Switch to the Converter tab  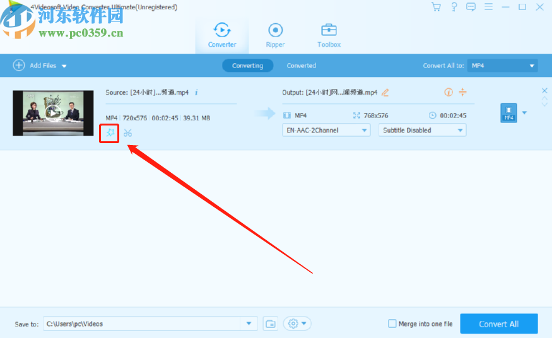(222, 35)
